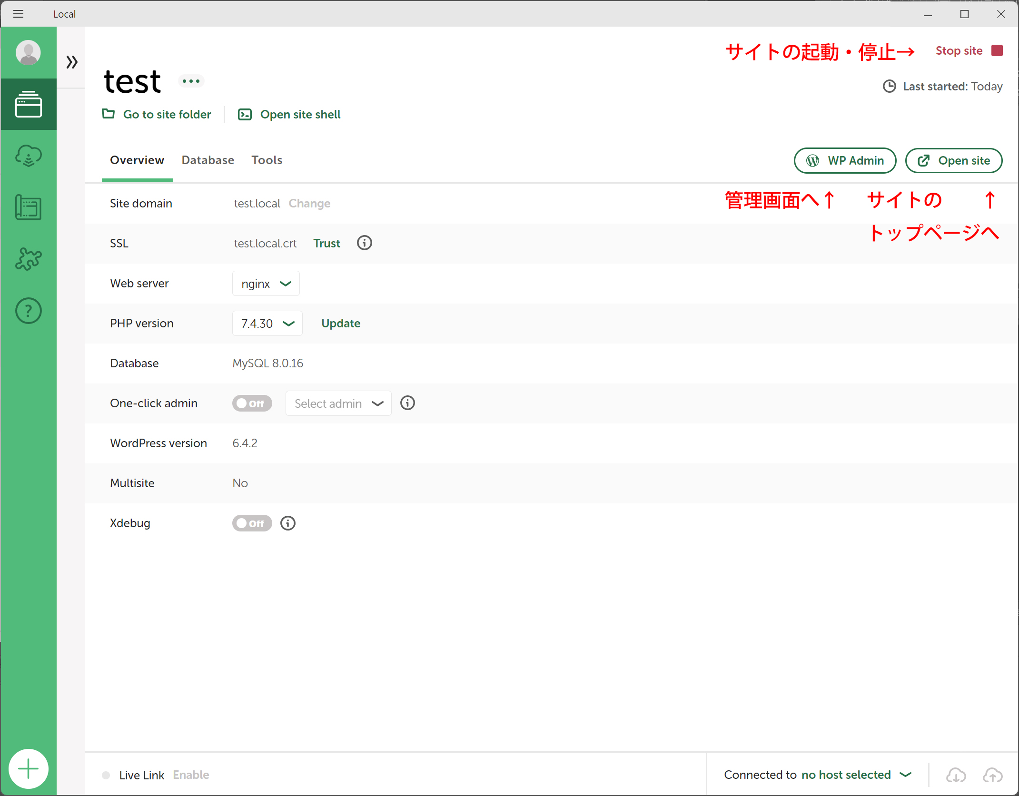Add a new site with plus button
The height and width of the screenshot is (796, 1019).
(29, 769)
